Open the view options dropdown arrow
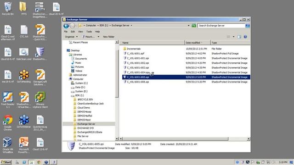 click(x=233, y=37)
